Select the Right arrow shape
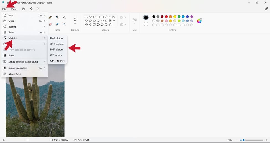 point(98,21)
